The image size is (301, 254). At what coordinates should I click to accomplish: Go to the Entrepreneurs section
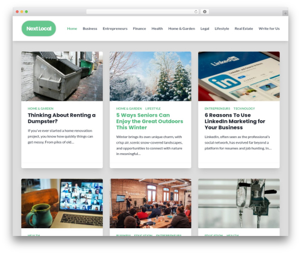(115, 29)
